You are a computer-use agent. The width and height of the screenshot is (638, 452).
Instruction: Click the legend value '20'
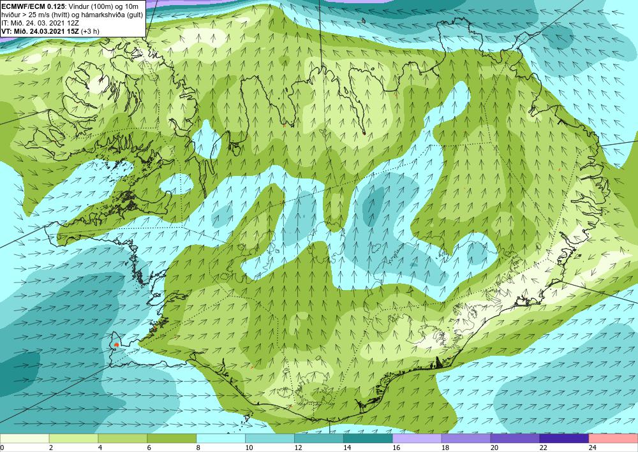(494, 448)
